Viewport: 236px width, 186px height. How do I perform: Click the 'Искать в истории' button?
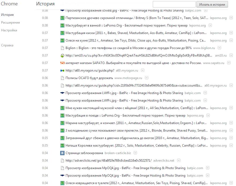(212, 4)
